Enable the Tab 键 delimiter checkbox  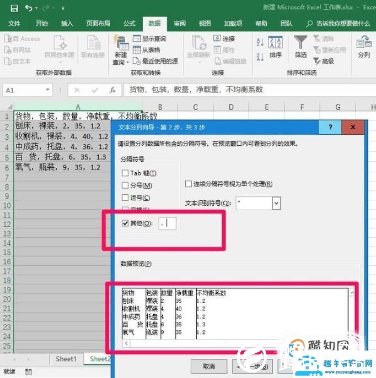125,173
